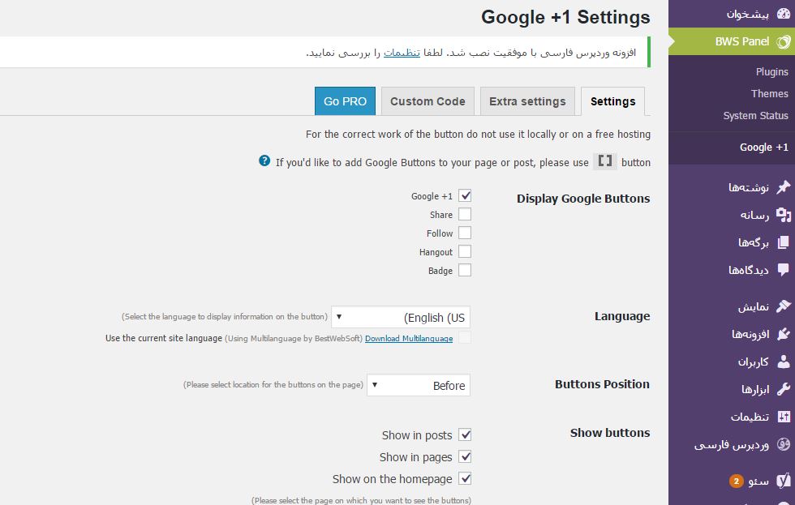
Task: Click the user icon for کاربران
Action: pos(784,362)
